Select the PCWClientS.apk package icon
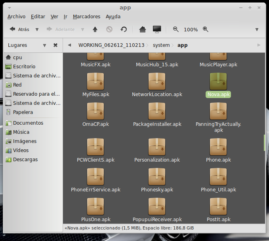Image resolution: width=269 pixels, height=241 pixels. (95, 147)
